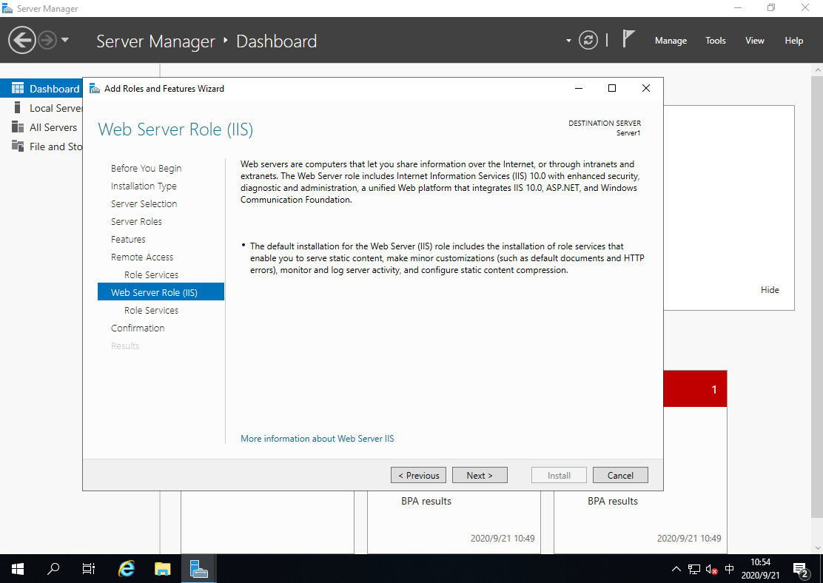Click the Server Manager scrollbar down arrow

coord(817,547)
